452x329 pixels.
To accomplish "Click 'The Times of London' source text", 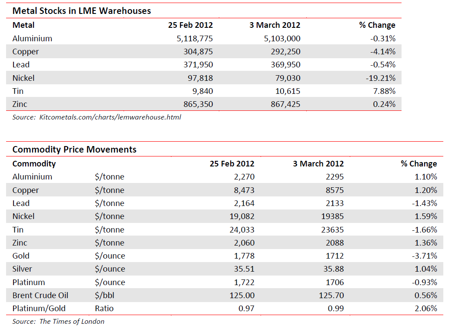I will [x=72, y=322].
